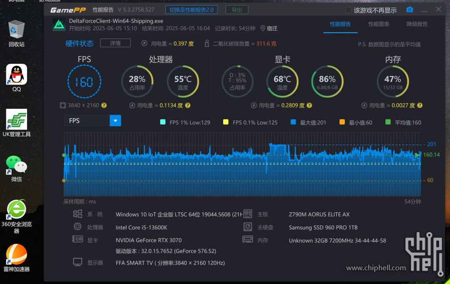The width and height of the screenshot is (450, 284).
Task: Click the graphics card icon in hardware list
Action: tap(78, 239)
